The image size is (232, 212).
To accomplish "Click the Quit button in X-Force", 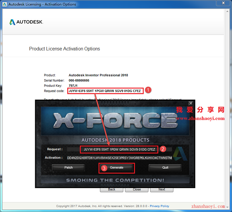I will coord(165,168).
